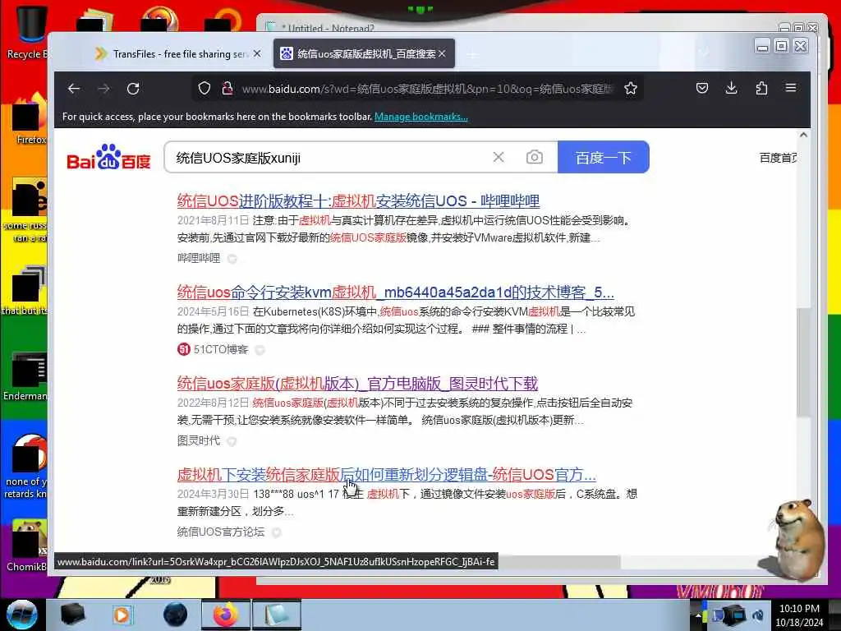Open the 虚拟机下安装统信家庭版 forum result
The height and width of the screenshot is (631, 841).
coord(387,475)
